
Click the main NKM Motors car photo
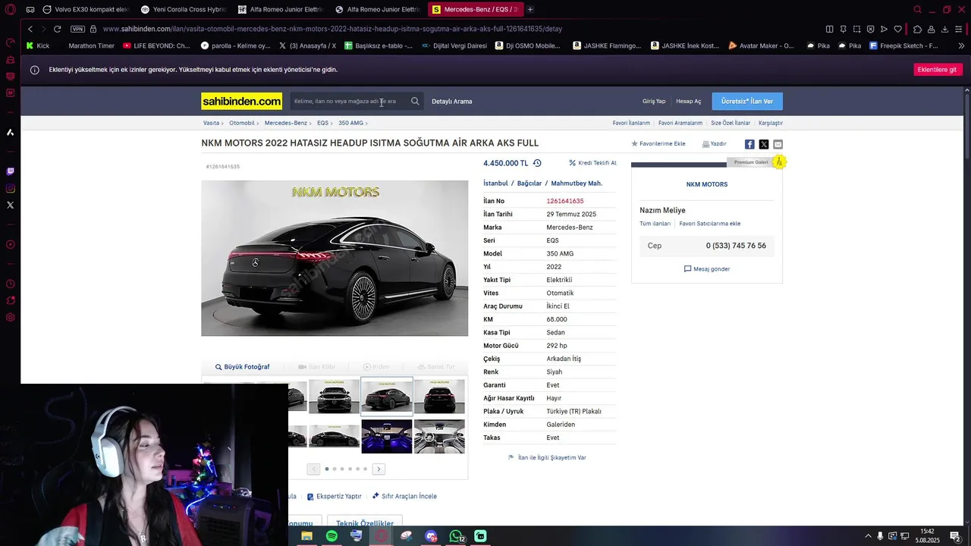(335, 258)
